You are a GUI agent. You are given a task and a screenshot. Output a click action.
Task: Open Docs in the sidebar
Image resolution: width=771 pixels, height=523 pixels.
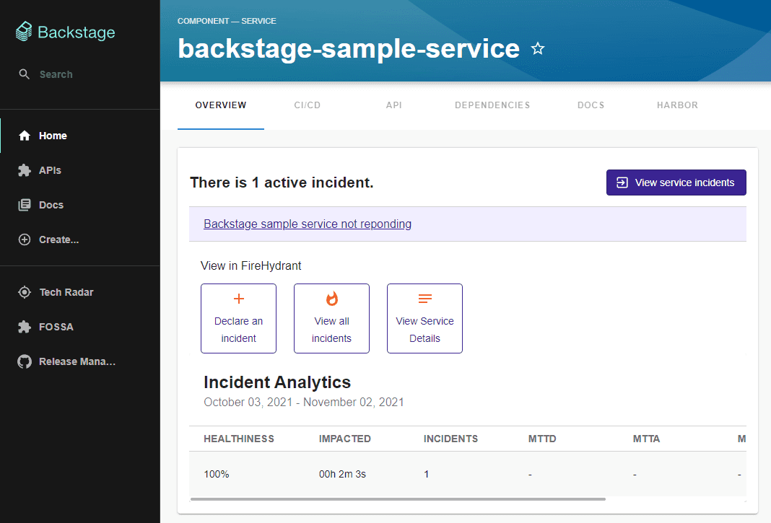(80, 205)
